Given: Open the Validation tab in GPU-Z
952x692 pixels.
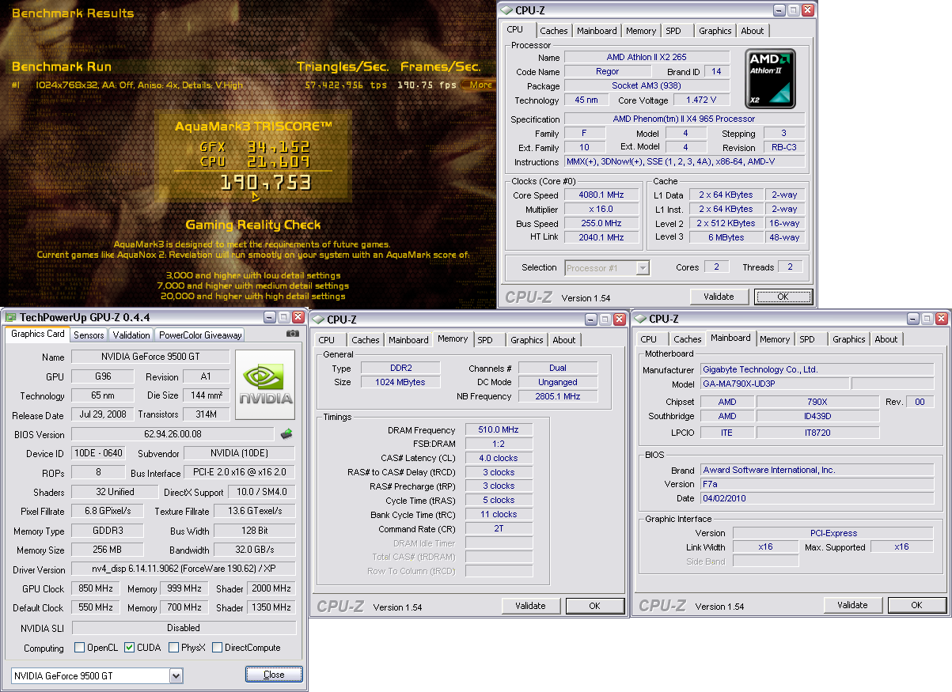Looking at the screenshot, I should pyautogui.click(x=131, y=335).
